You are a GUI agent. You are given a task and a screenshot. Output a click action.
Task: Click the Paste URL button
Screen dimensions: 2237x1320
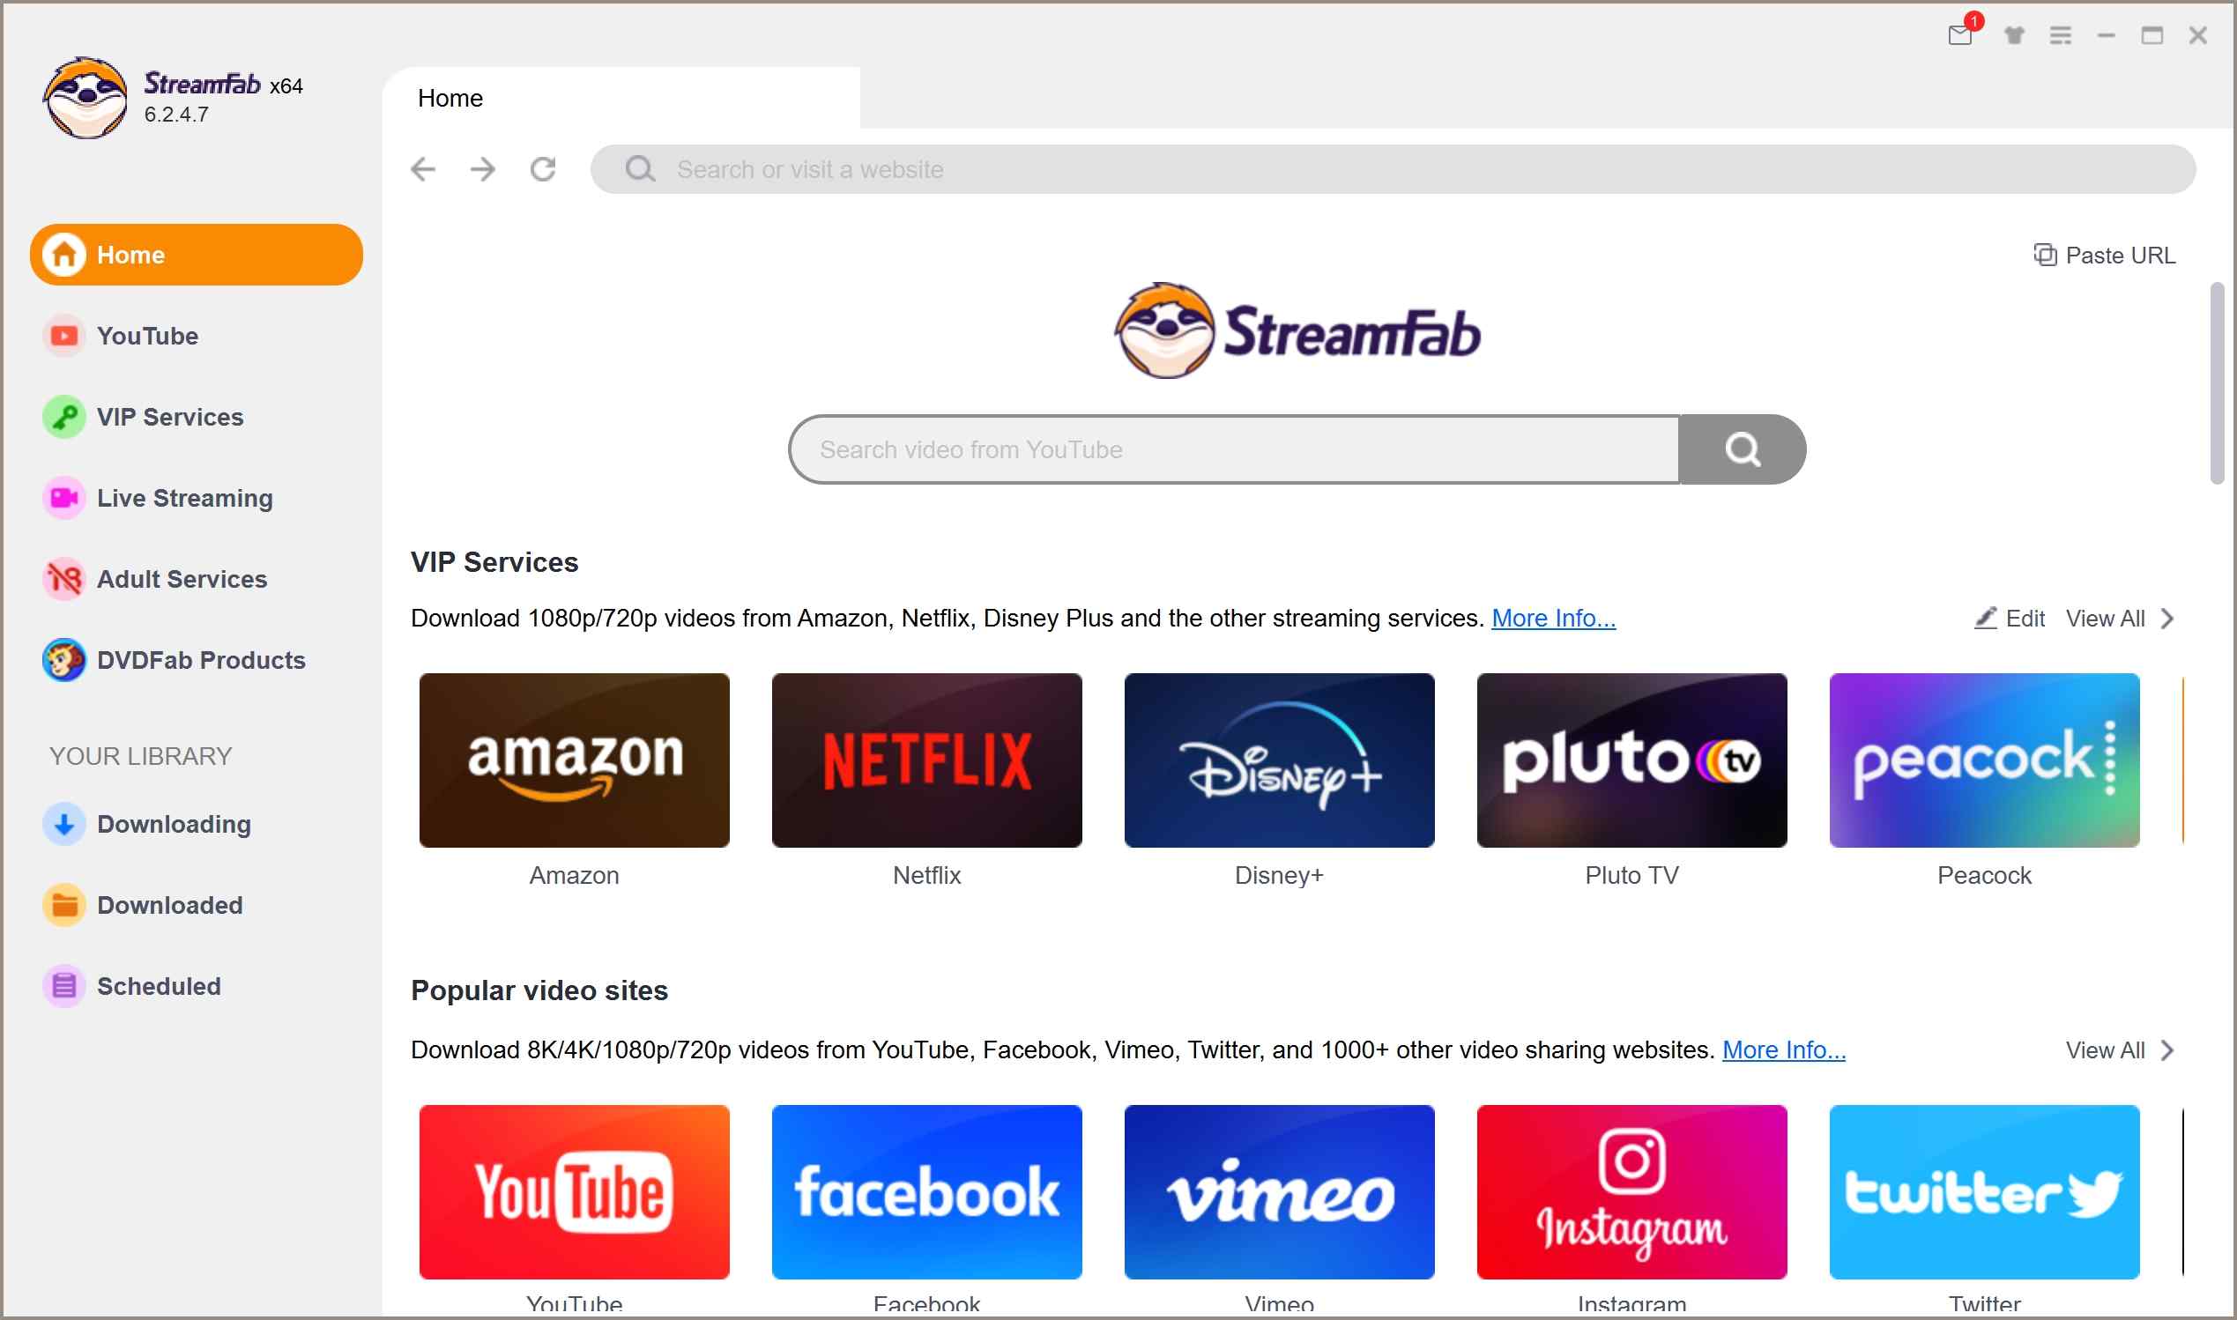point(2105,256)
